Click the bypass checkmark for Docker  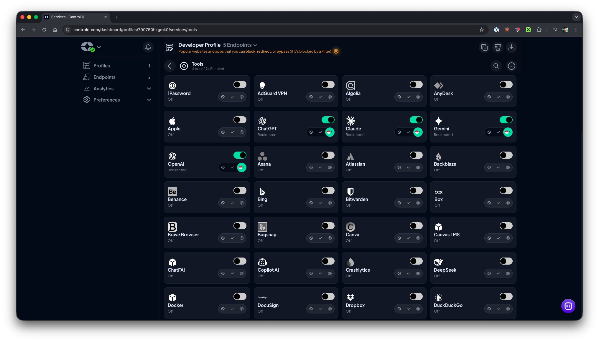click(x=232, y=309)
